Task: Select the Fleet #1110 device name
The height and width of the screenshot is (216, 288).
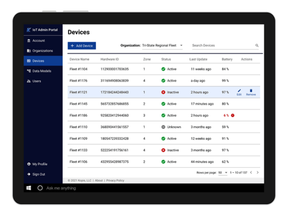Action: [x=78, y=127]
